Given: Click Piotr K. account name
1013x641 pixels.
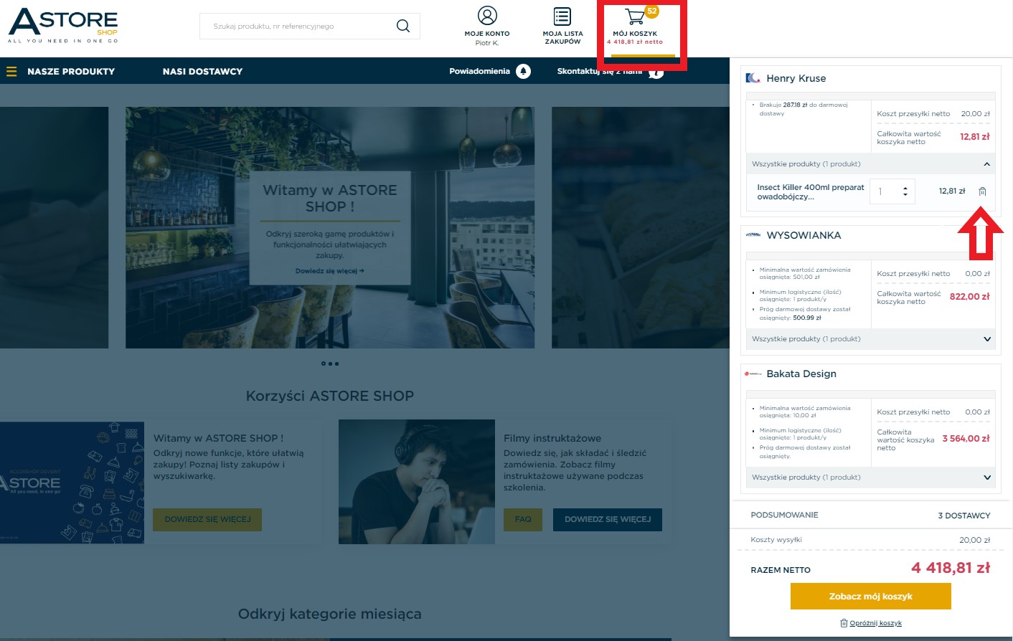Looking at the screenshot, I should (x=487, y=43).
